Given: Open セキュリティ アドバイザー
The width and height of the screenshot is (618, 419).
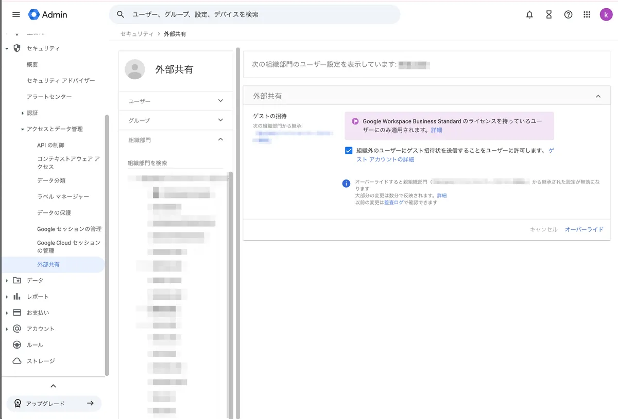Looking at the screenshot, I should (61, 81).
